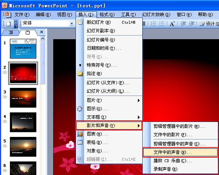The width and height of the screenshot is (219, 175).
Task: Open the 帮助 (Help) menu
Action: coord(205,14)
